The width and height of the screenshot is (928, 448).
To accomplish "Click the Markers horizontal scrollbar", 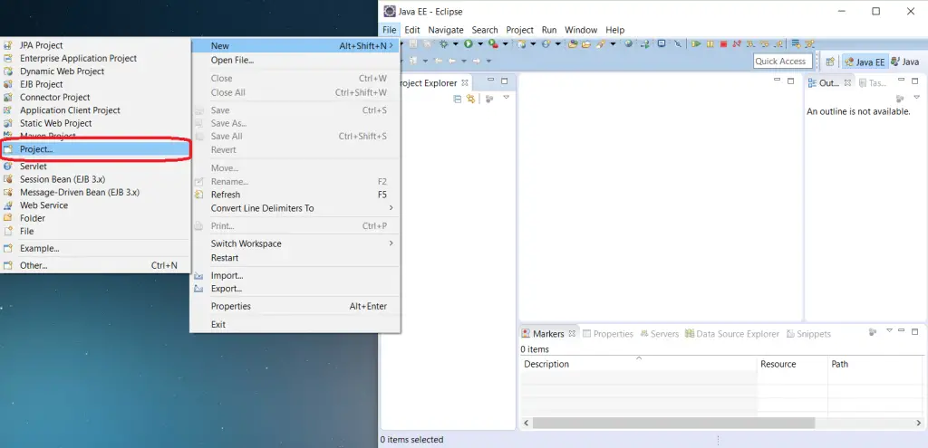I will tap(673, 424).
